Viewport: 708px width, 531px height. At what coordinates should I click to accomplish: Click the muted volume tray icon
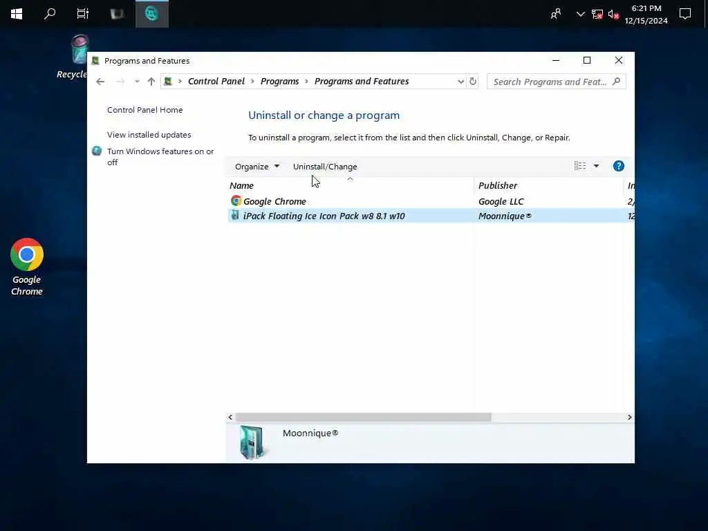[x=613, y=14]
